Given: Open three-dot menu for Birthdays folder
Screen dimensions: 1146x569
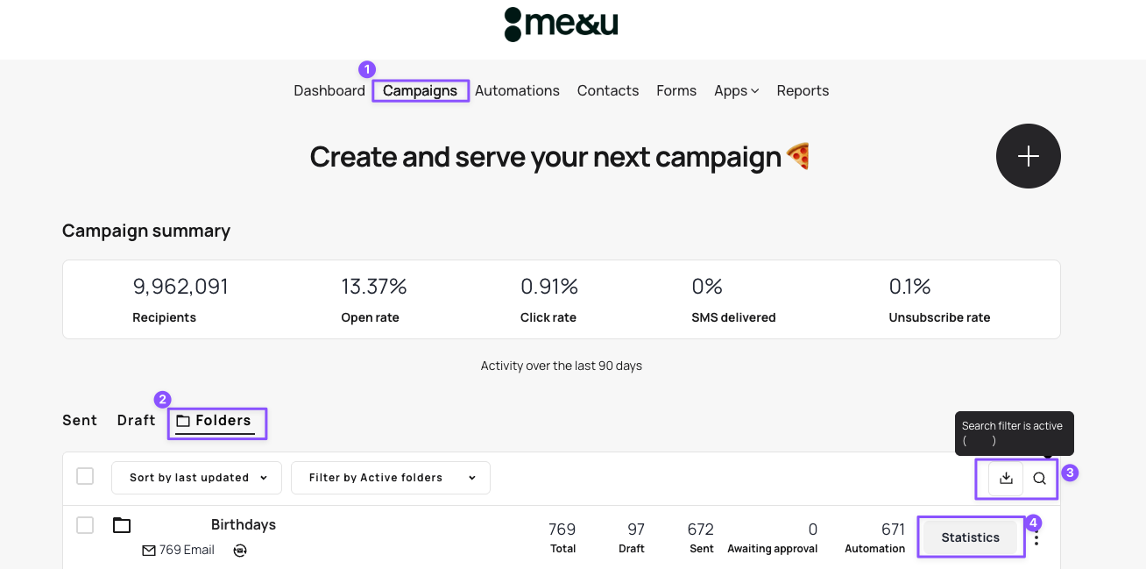Looking at the screenshot, I should 1036,538.
